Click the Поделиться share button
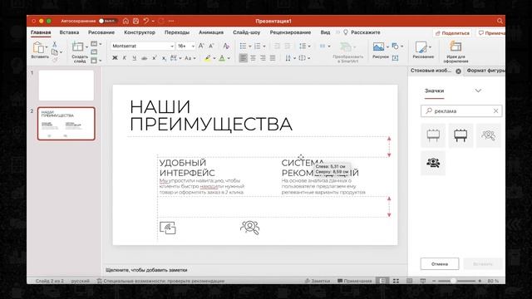532x299 pixels. [452, 33]
